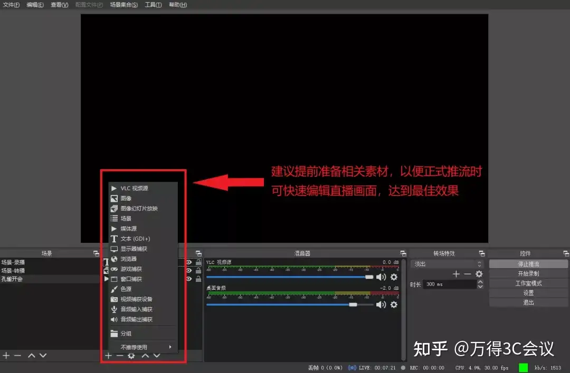Open the 工具 menu
This screenshot has width=570, height=373.
point(153,5)
